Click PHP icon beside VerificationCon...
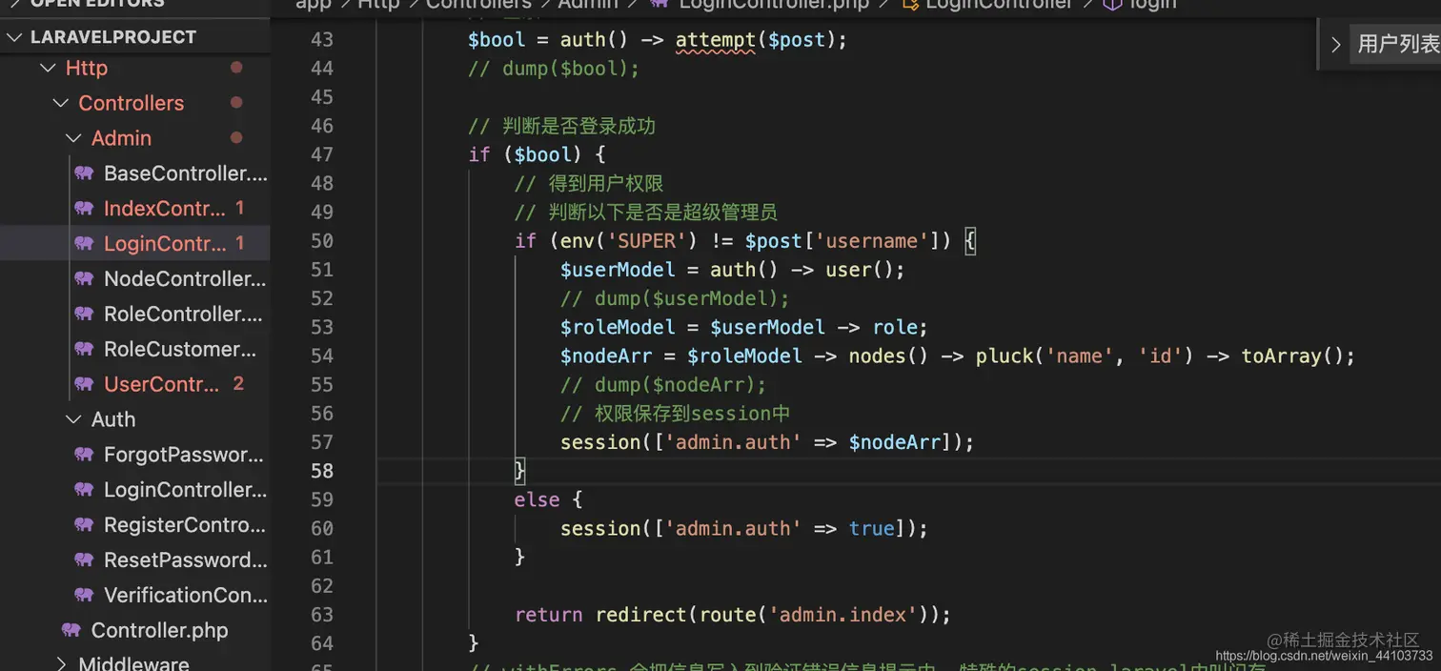Screen dimensions: 1441x671 (84, 595)
